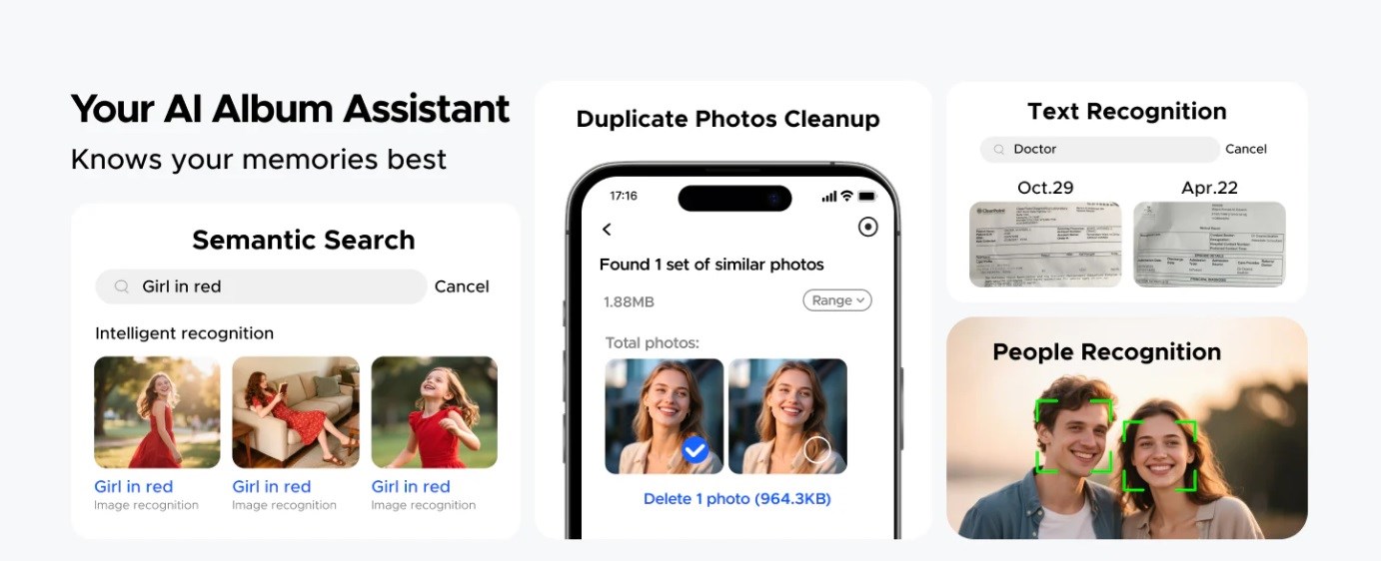This screenshot has height=561, width=1381.
Task: Click the magnifier icon beside Doctor query
Action: coord(998,150)
